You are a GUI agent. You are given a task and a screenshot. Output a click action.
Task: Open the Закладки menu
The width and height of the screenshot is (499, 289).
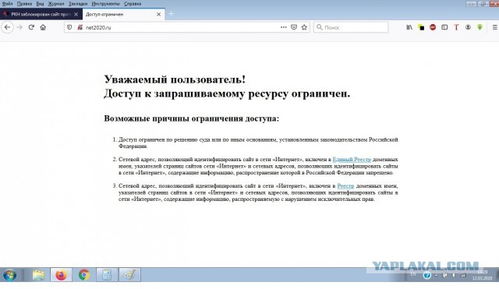pyautogui.click(x=78, y=4)
